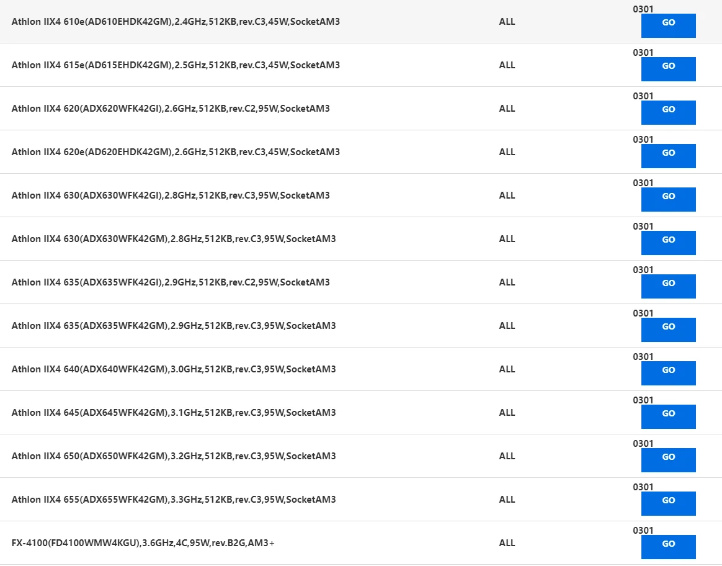Select text Athlon IIX4 610e(AD610EHDK42GM) 2.4GHz
Image resolution: width=722 pixels, height=566 pixels.
click(176, 22)
